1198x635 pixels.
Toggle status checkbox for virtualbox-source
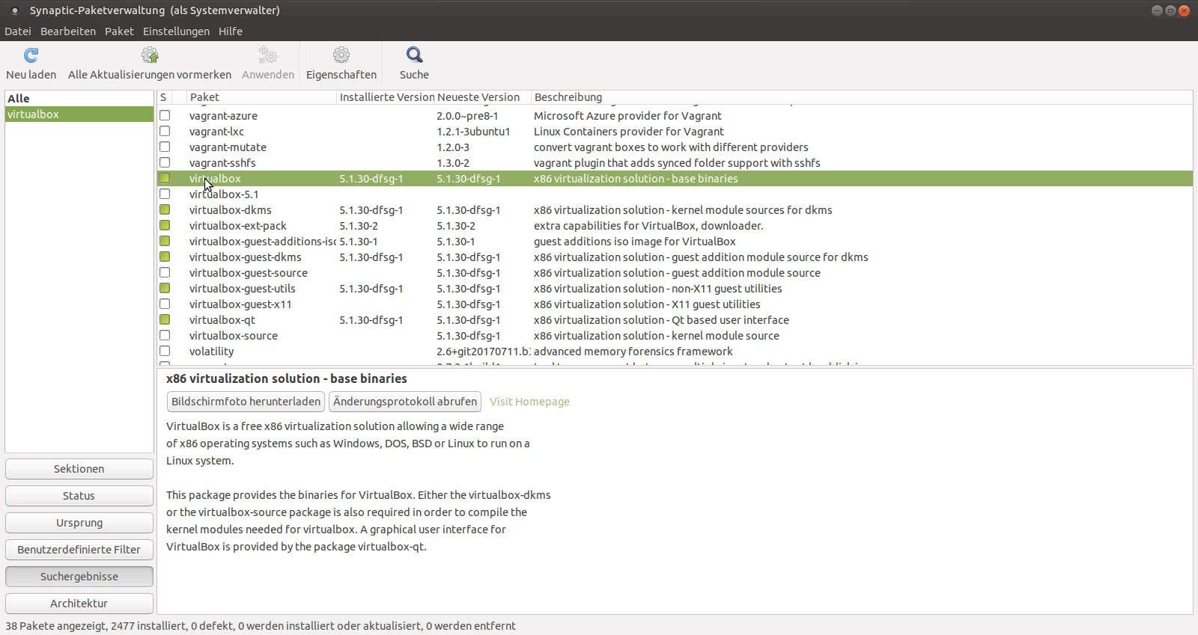click(165, 335)
